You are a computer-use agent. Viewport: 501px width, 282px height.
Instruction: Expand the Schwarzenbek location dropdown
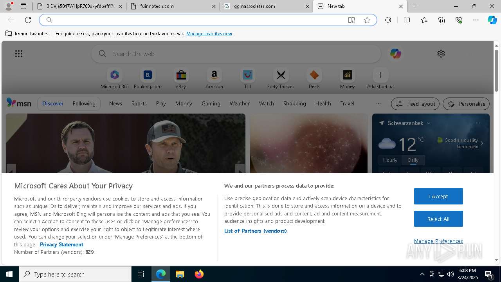click(x=429, y=123)
